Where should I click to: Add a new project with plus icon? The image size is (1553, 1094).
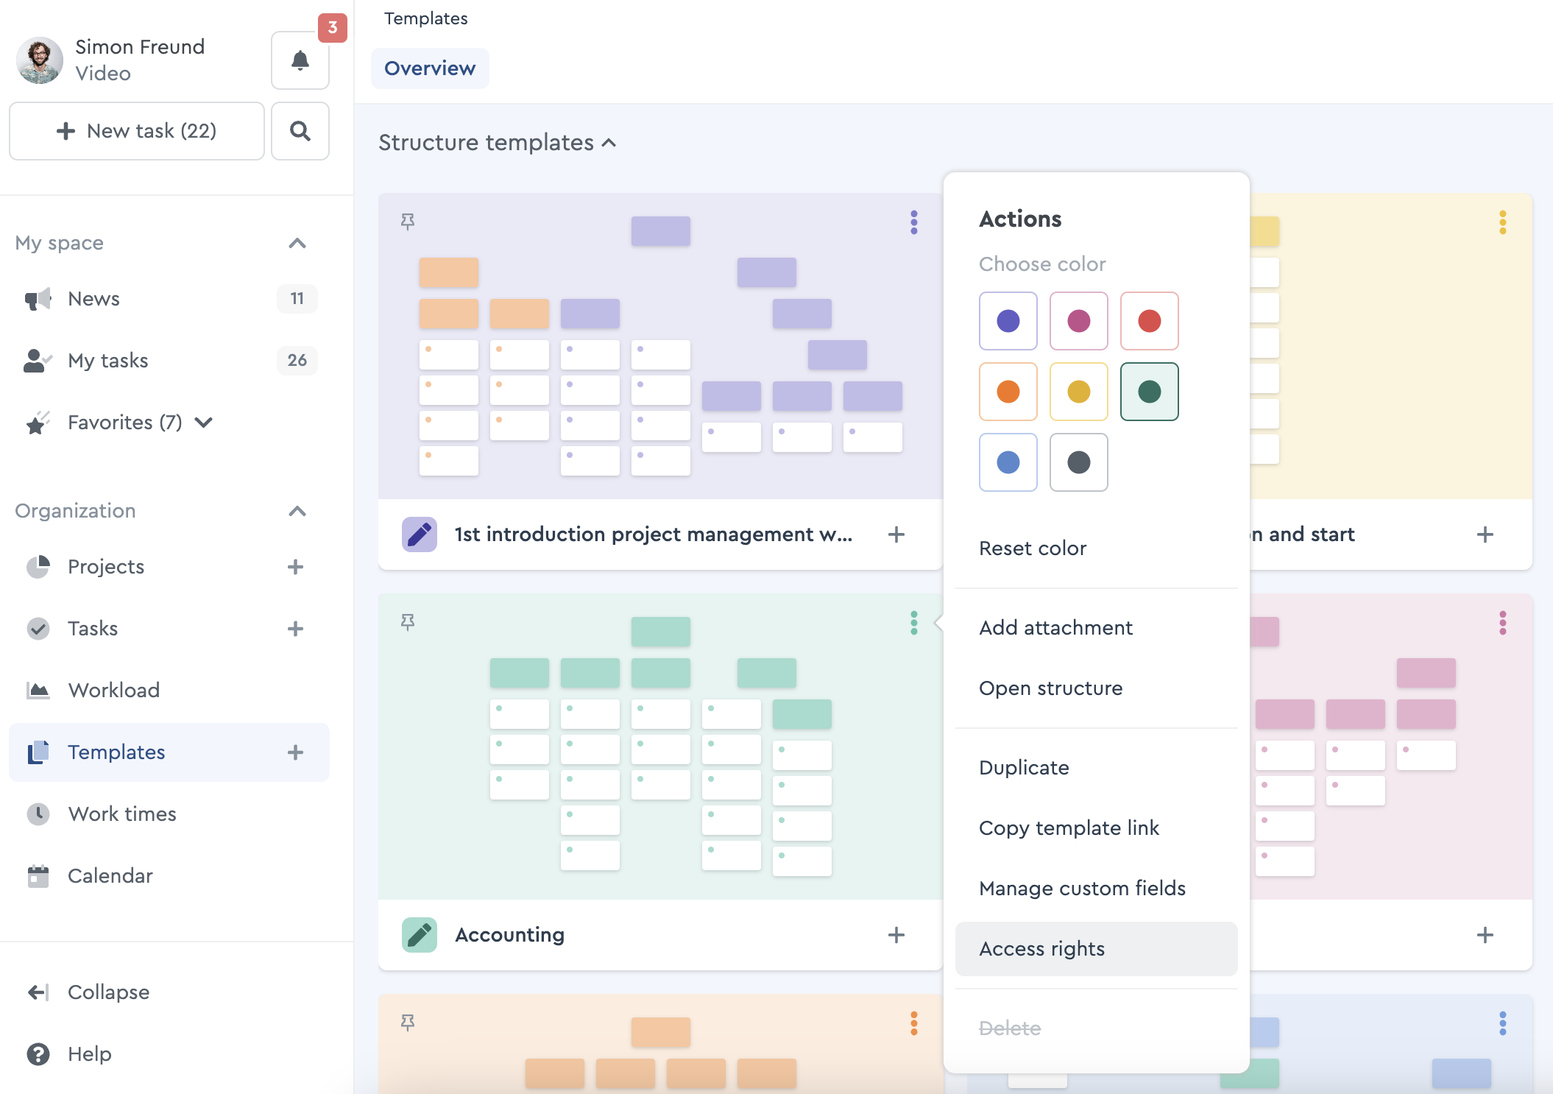pyautogui.click(x=295, y=567)
